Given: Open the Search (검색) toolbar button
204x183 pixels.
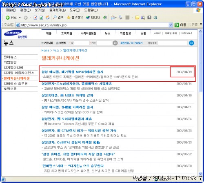Looking at the screenshot, I should point(58,18).
